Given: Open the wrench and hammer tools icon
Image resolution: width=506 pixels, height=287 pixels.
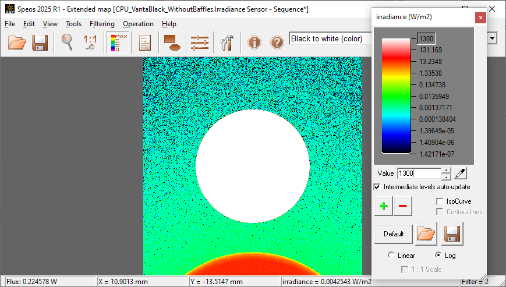Looking at the screenshot, I should [227, 42].
